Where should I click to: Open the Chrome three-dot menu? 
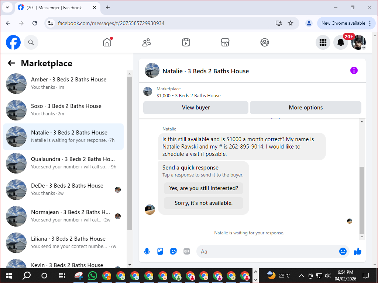click(370, 23)
